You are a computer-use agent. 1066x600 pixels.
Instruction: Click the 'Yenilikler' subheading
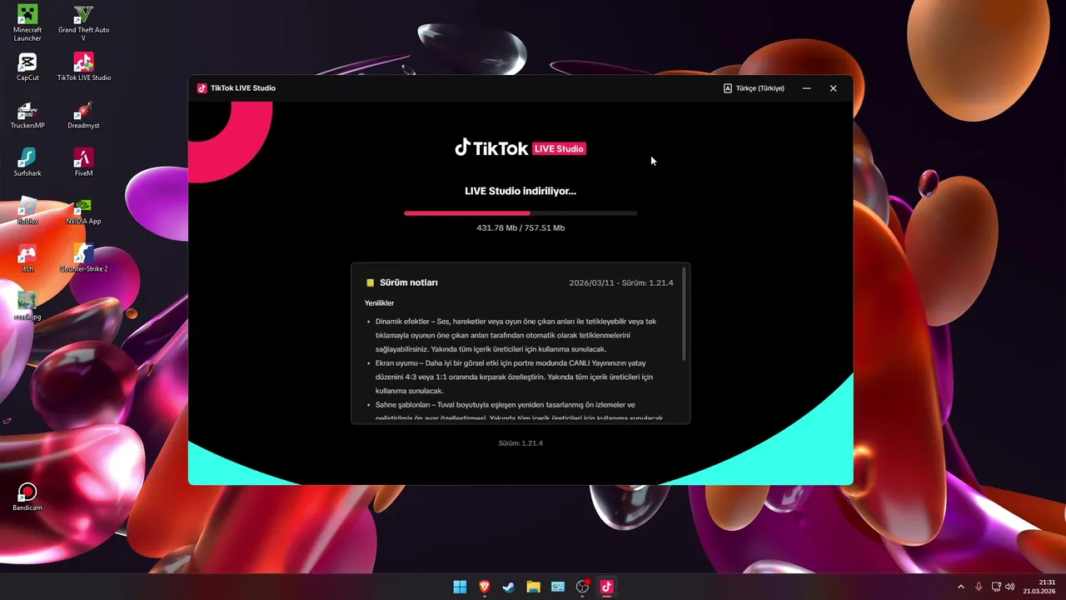click(380, 303)
